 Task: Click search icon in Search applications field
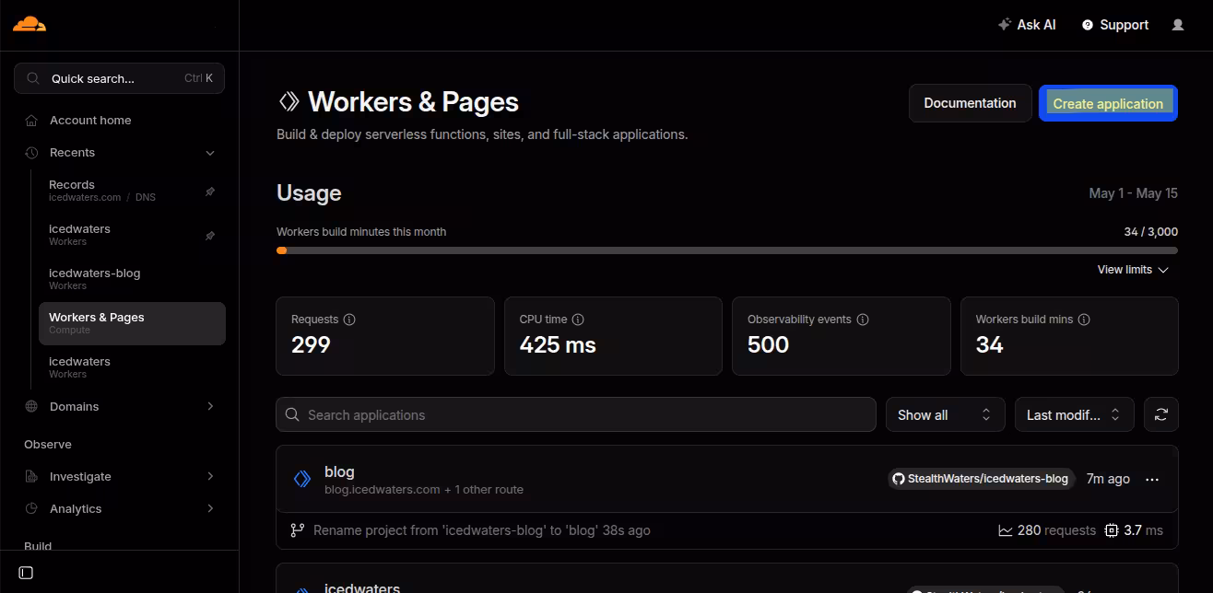tap(292, 415)
